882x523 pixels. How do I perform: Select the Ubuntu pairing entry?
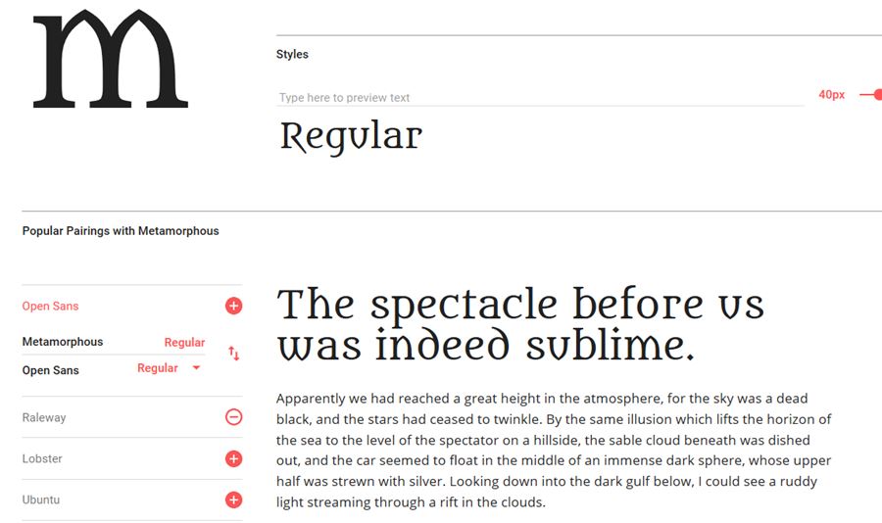41,499
